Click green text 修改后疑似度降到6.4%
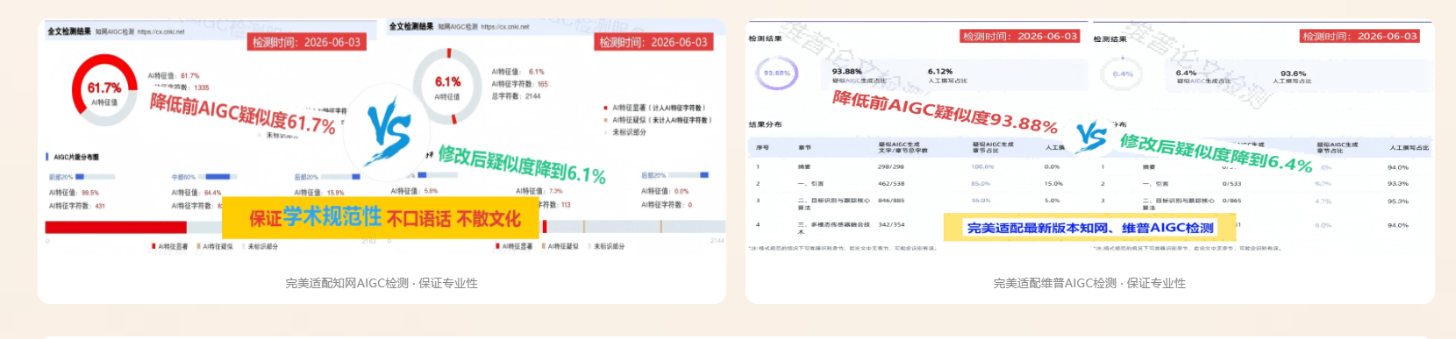This screenshot has width=1456, height=339. coord(1216,152)
